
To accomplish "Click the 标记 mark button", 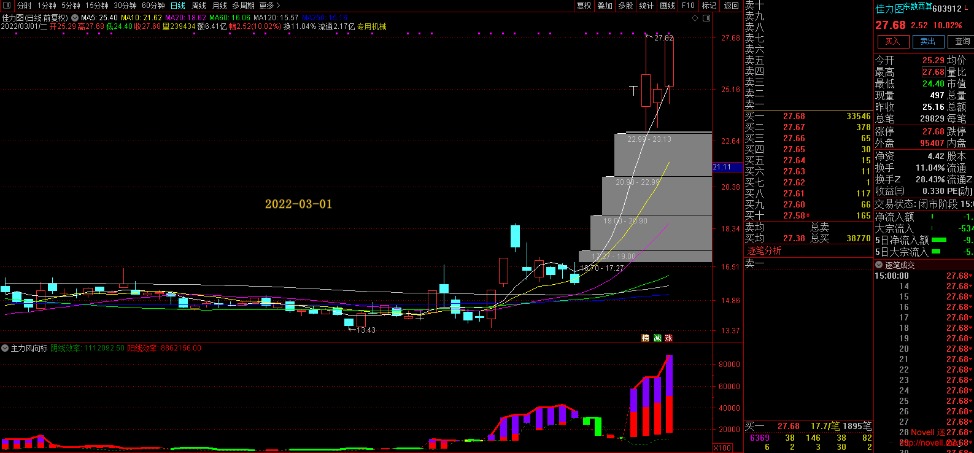I will point(709,6).
